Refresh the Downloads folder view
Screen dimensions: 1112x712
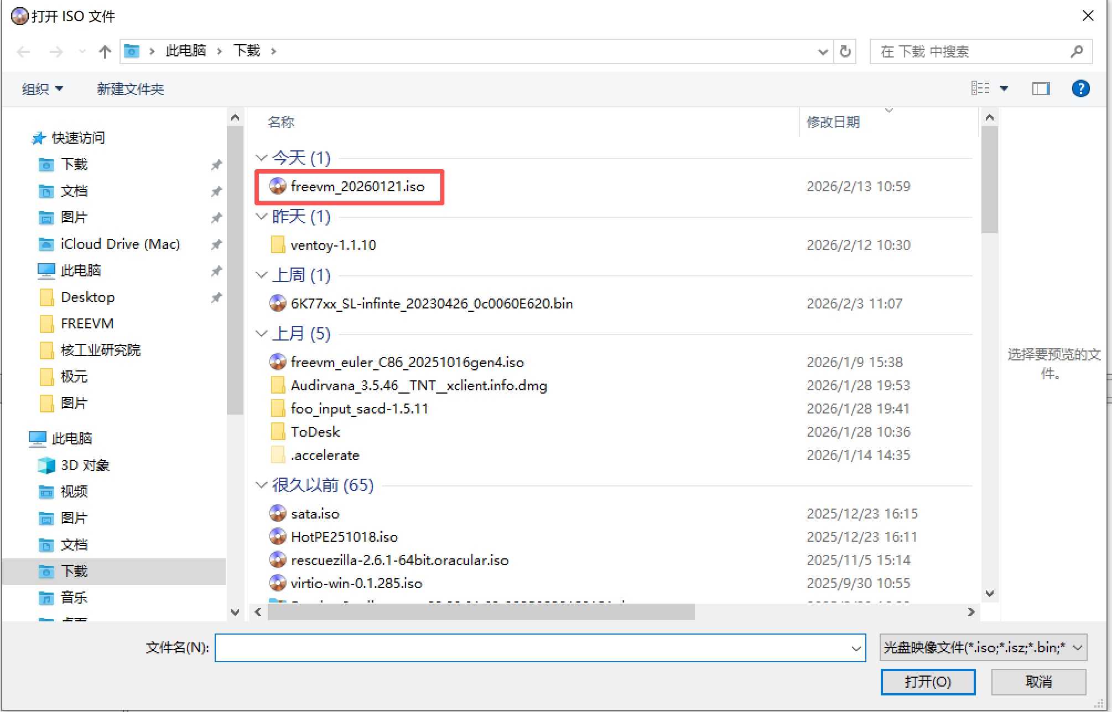[x=845, y=51]
